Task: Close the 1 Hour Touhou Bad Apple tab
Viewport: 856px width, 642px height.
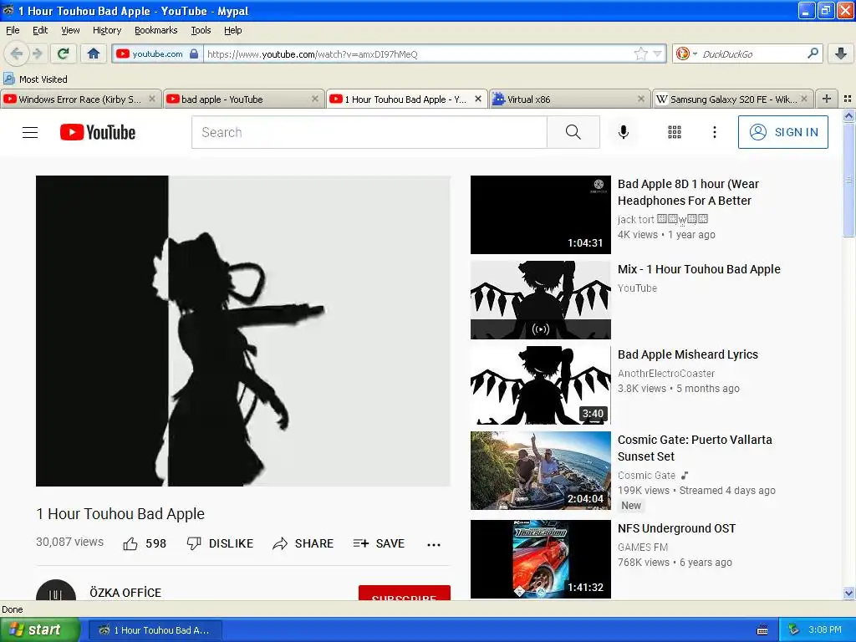Action: (477, 99)
